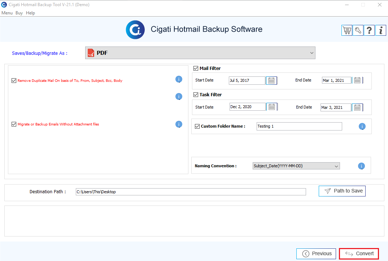Open Task Filter Start Date calendar
The image size is (388, 261).
[272, 107]
